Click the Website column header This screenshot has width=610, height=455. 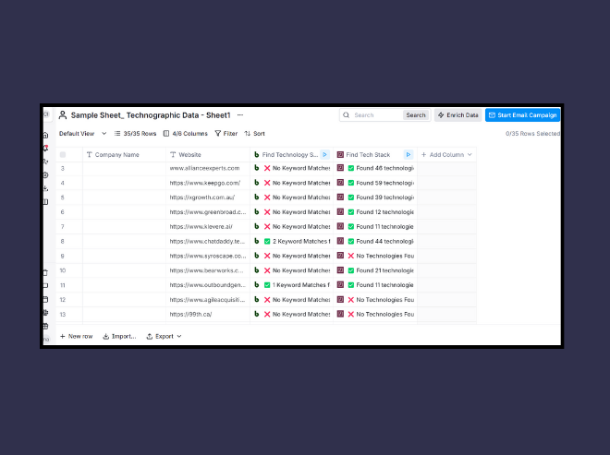click(208, 155)
